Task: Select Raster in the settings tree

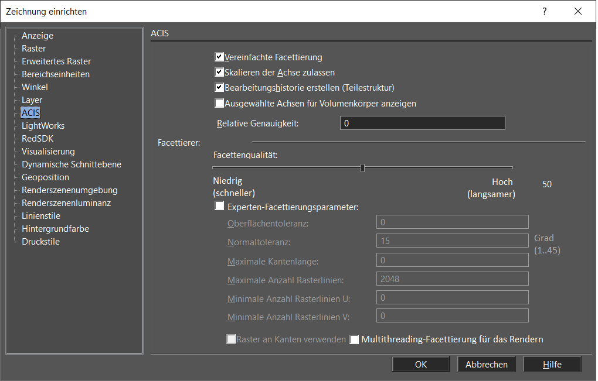Action: pos(33,49)
